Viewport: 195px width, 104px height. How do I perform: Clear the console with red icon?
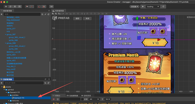point(54,99)
